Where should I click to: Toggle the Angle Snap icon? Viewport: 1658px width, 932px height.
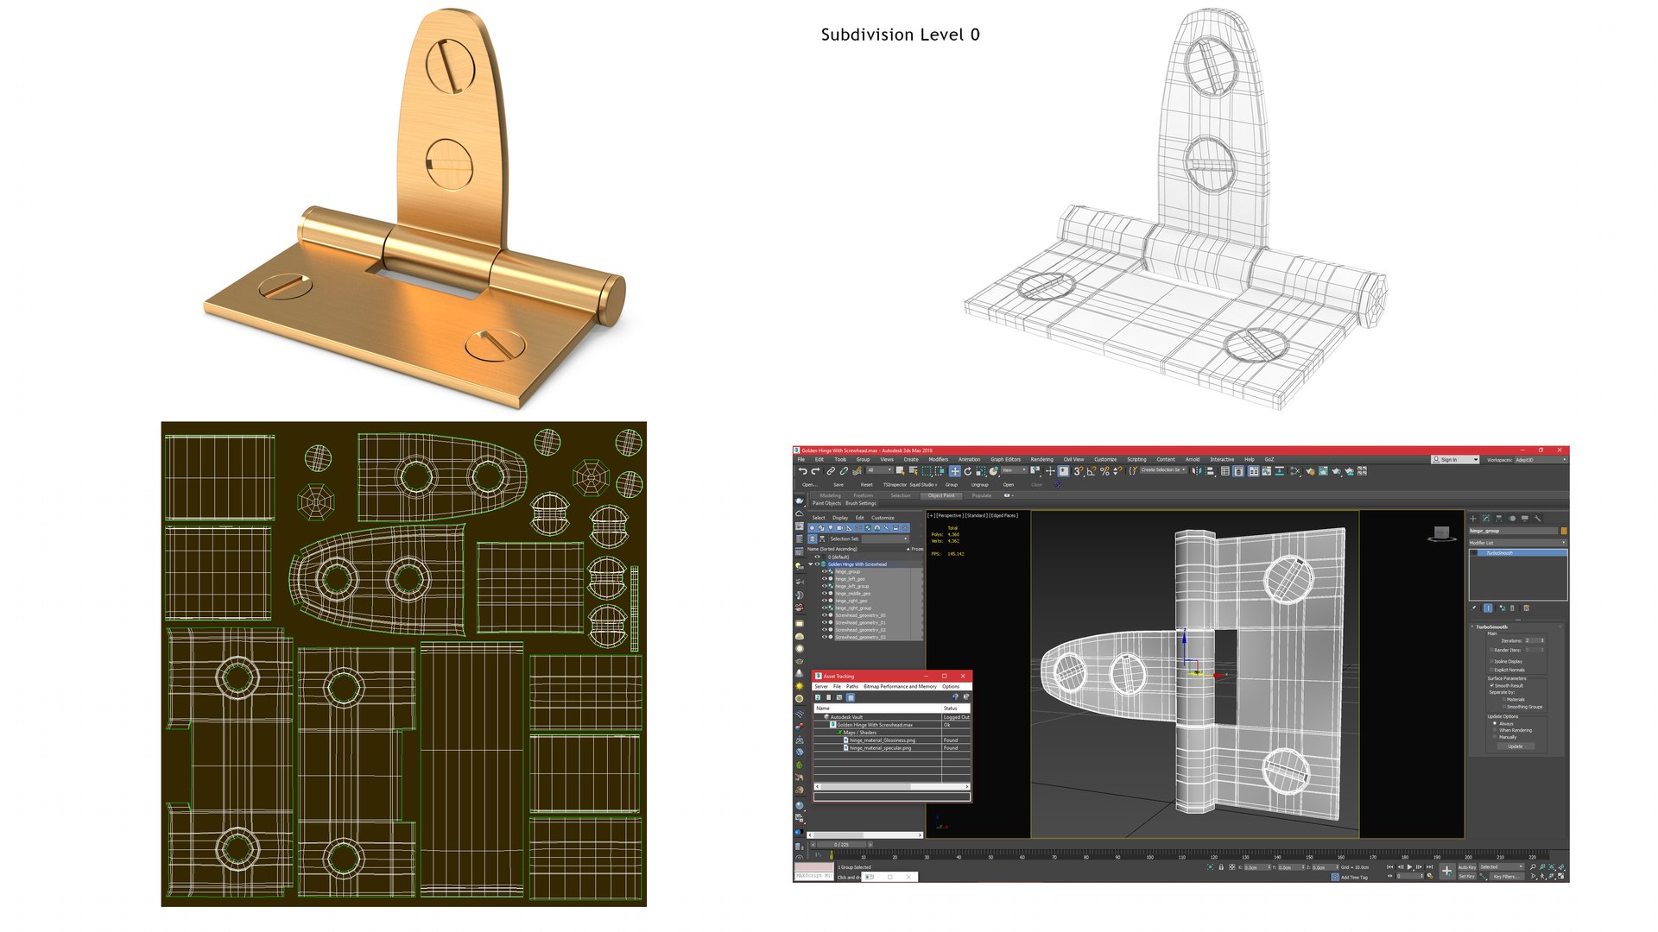1092,471
